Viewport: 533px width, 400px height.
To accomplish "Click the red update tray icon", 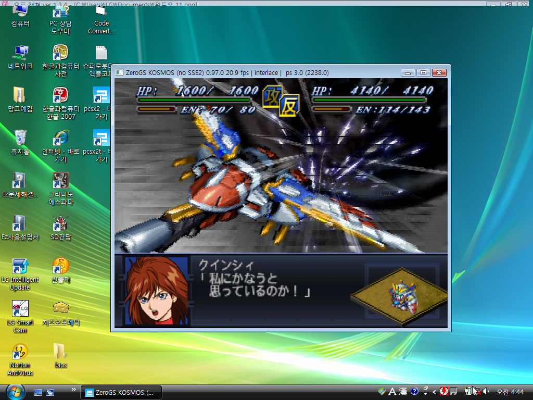I will point(443,392).
